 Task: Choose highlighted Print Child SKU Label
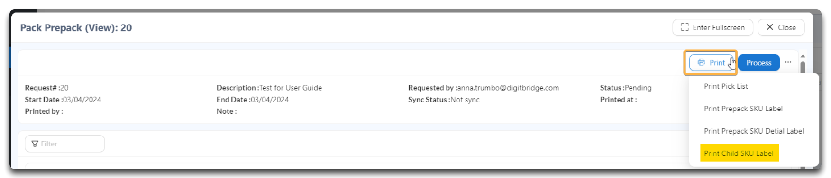pyautogui.click(x=739, y=153)
